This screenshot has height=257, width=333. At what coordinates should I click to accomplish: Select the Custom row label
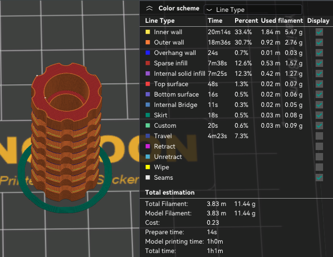coord(165,125)
